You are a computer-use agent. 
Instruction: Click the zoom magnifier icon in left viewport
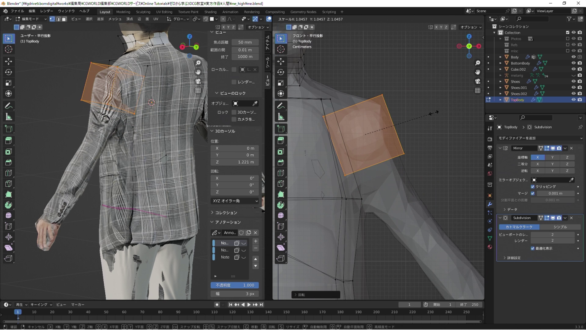(x=198, y=63)
